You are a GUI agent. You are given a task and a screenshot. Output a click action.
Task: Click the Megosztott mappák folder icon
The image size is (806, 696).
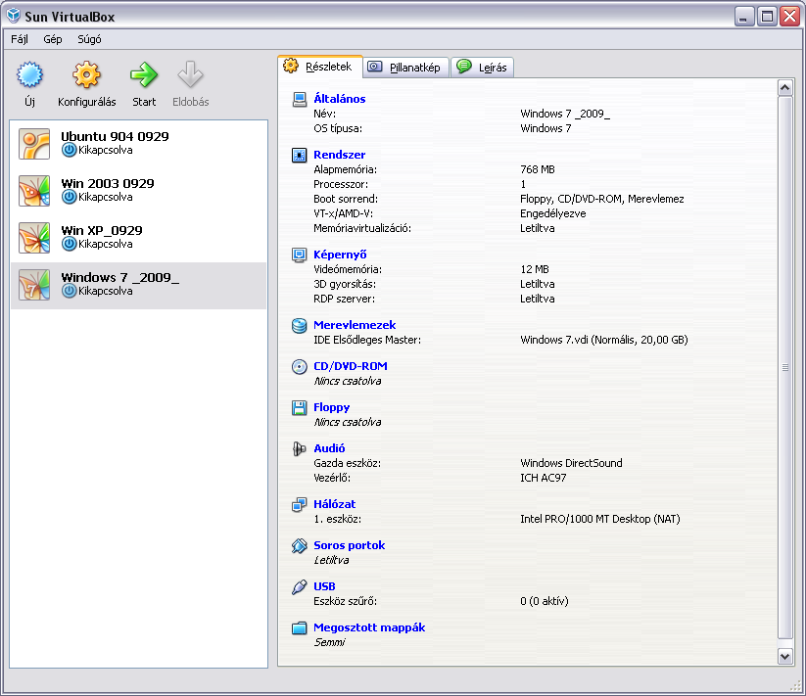pos(300,628)
